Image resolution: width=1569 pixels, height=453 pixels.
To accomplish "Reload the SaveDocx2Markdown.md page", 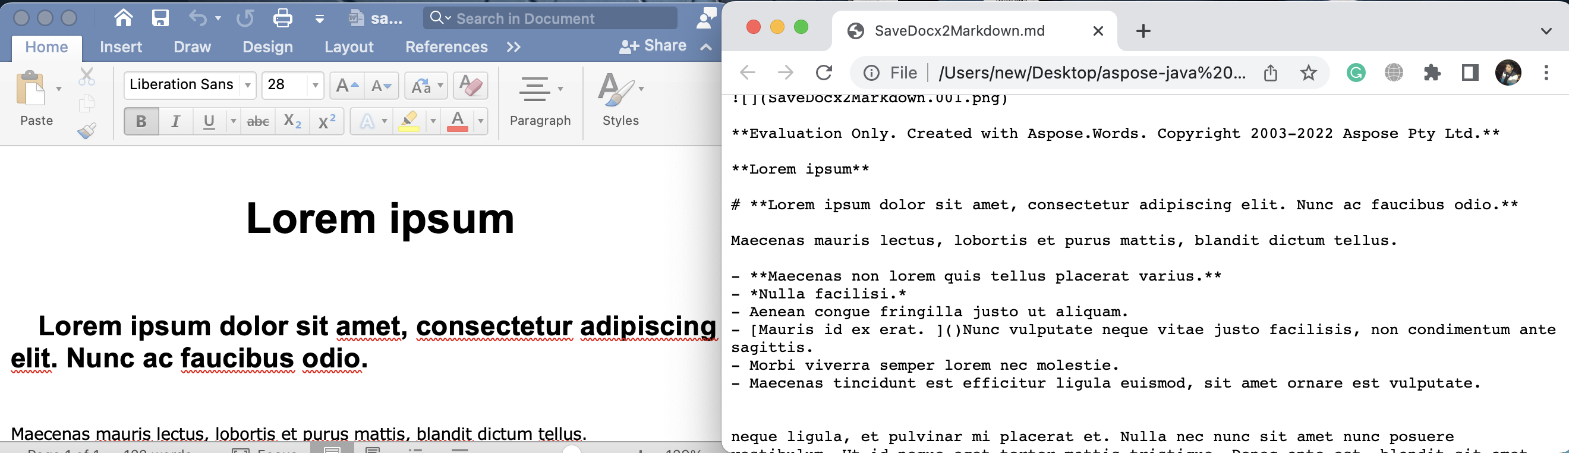I will pyautogui.click(x=824, y=73).
